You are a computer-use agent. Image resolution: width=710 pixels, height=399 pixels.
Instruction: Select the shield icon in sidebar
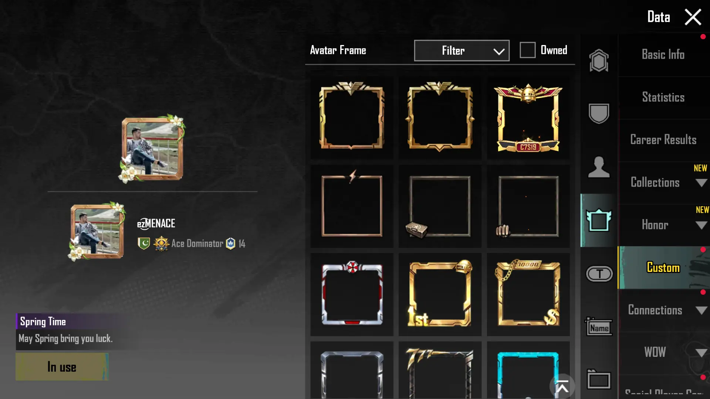pyautogui.click(x=599, y=113)
